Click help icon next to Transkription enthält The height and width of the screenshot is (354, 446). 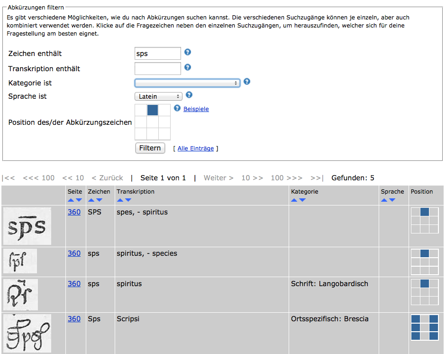[x=188, y=67]
